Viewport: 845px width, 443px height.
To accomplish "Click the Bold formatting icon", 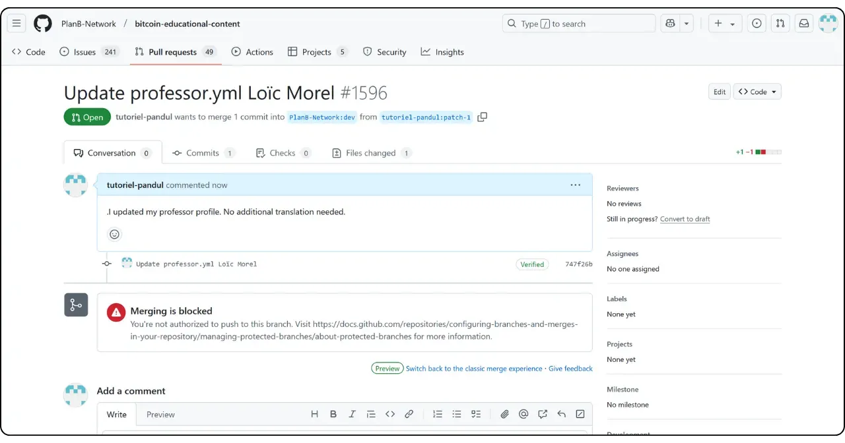I will [333, 414].
